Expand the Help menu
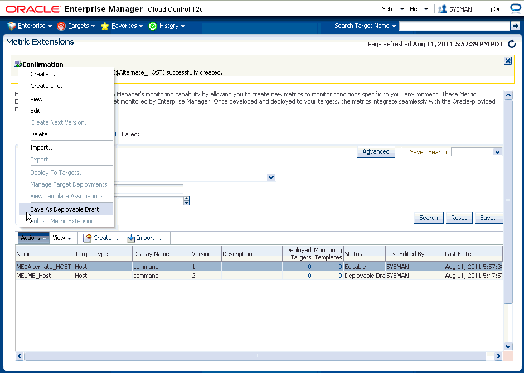Viewport: 524px width, 373px height. (419, 9)
